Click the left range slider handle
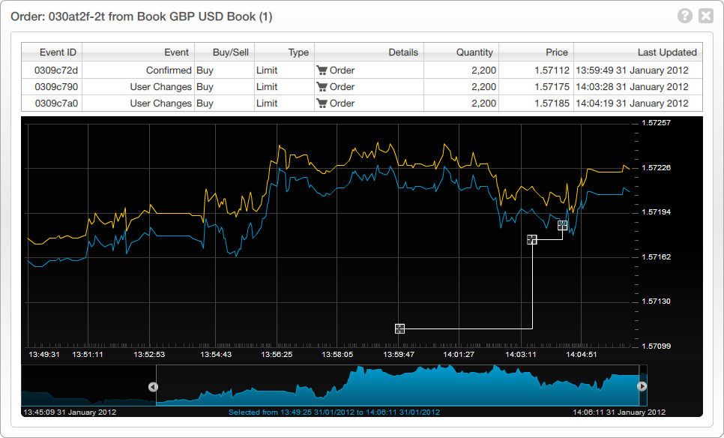The height and width of the screenshot is (438, 724). (x=153, y=386)
